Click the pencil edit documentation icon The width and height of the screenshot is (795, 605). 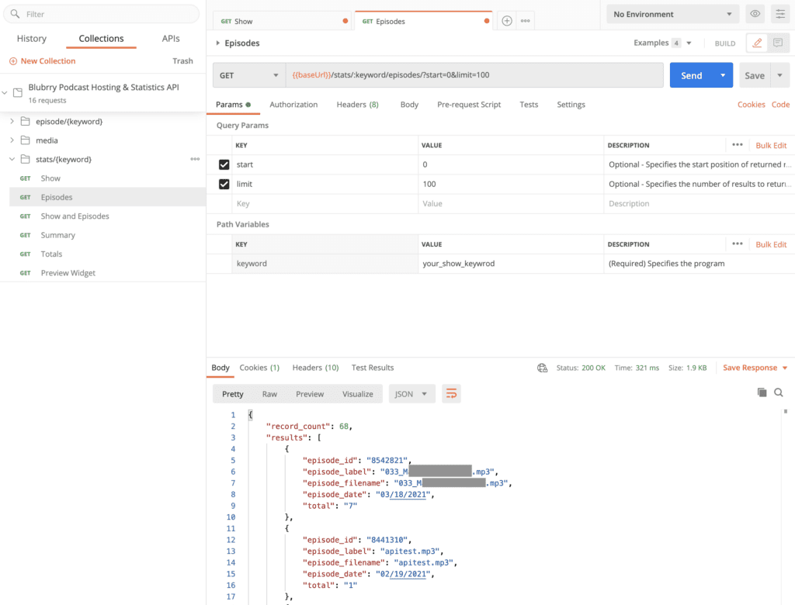(757, 43)
